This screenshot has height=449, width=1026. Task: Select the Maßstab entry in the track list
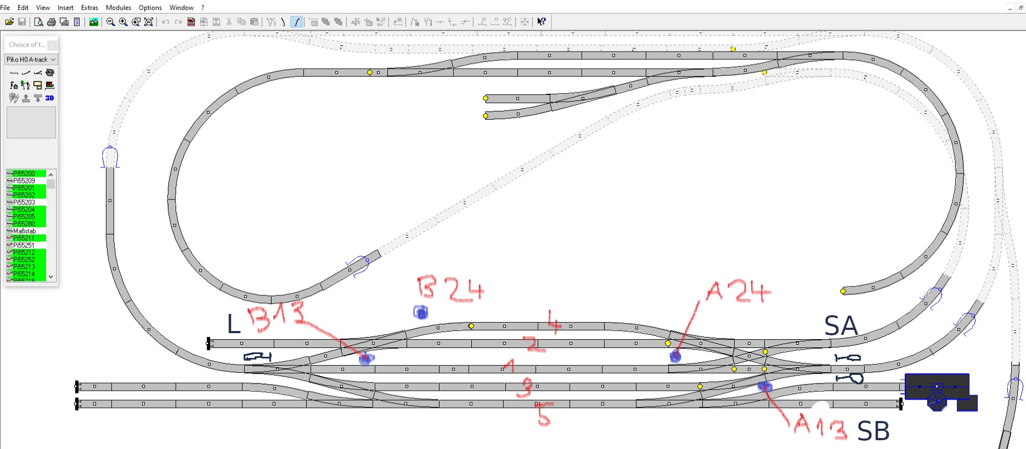coord(24,231)
